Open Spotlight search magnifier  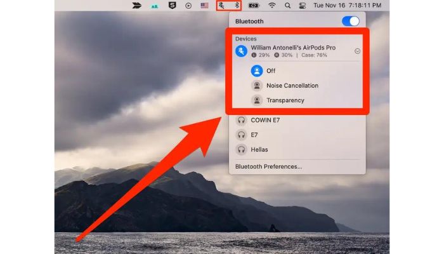[287, 5]
